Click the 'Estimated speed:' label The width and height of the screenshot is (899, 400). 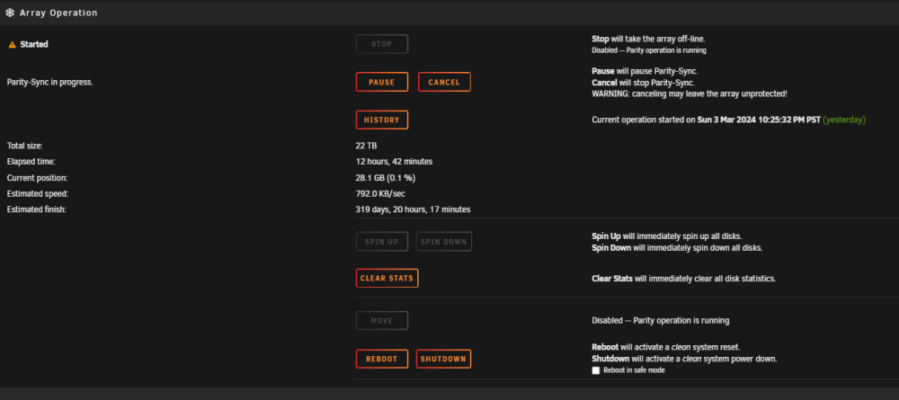pos(38,193)
